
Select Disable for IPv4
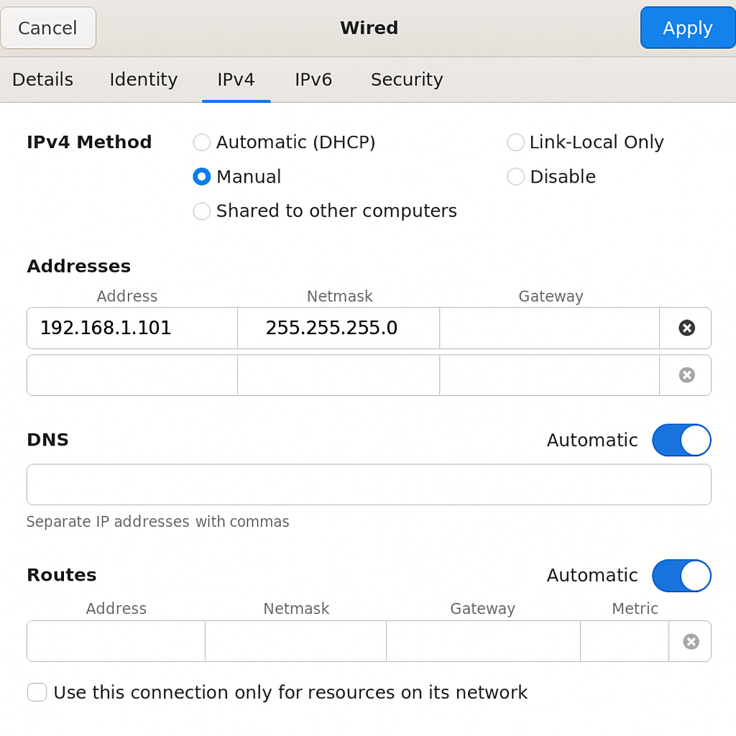(515, 177)
